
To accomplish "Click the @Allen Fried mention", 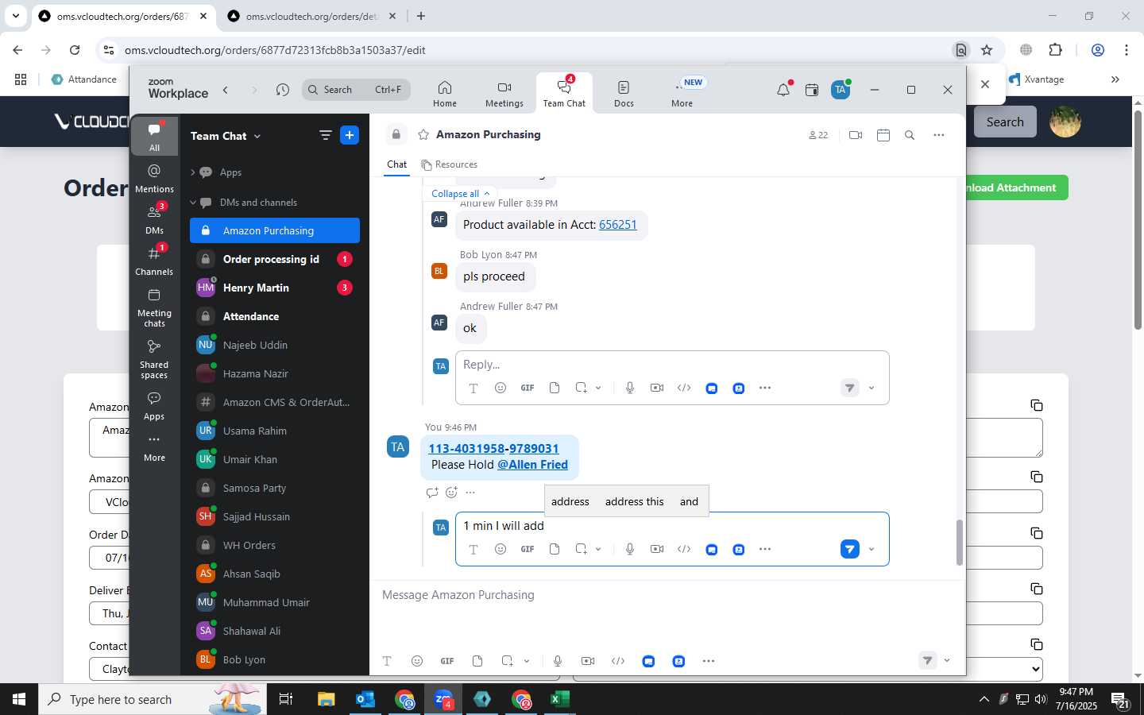I will (532, 465).
